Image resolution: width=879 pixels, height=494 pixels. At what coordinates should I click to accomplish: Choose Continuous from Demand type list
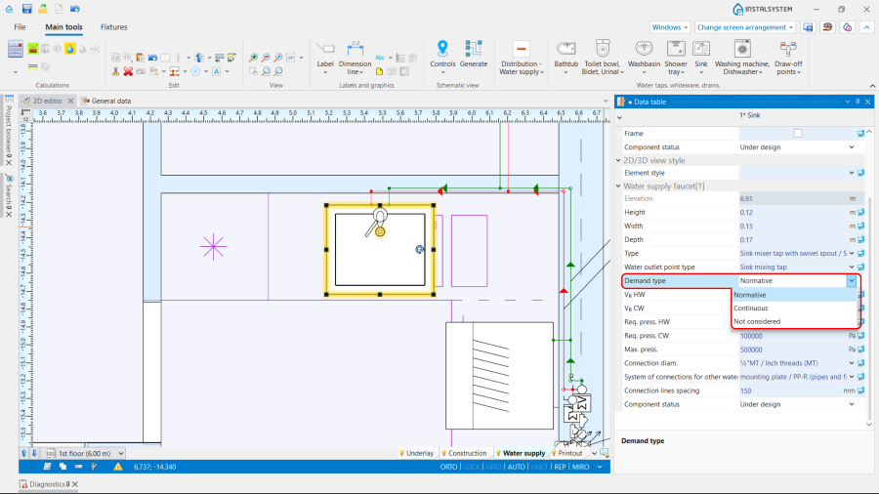[x=751, y=308]
